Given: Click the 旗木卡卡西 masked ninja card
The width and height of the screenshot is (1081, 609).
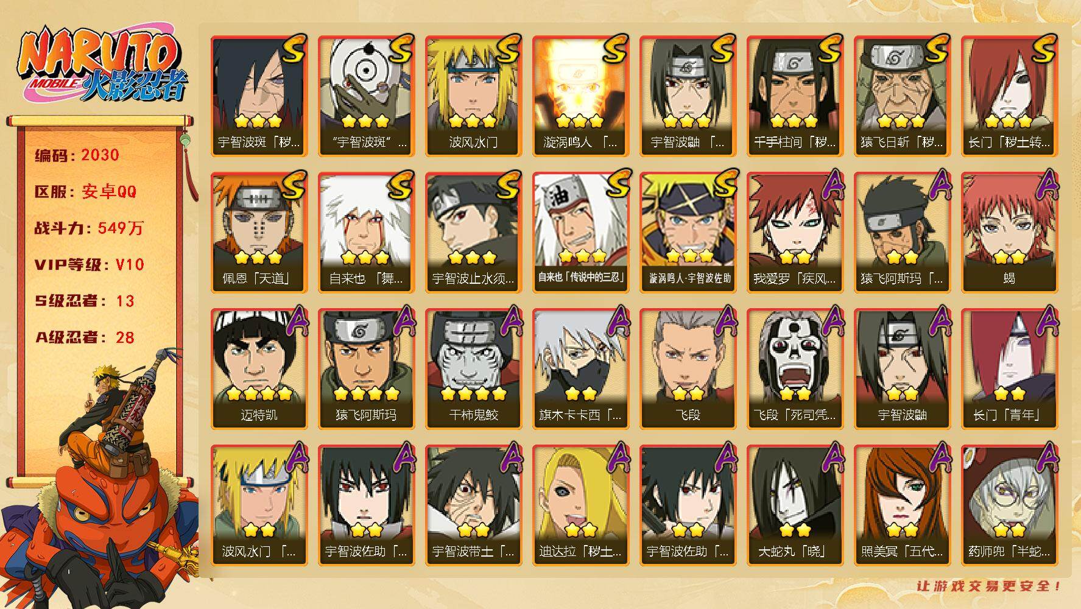Looking at the screenshot, I should pos(580,368).
